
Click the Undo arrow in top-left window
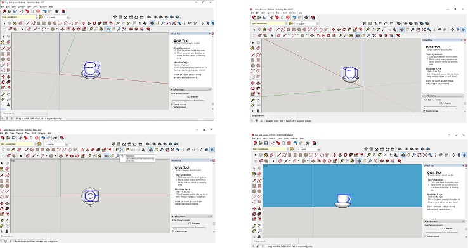point(44,11)
